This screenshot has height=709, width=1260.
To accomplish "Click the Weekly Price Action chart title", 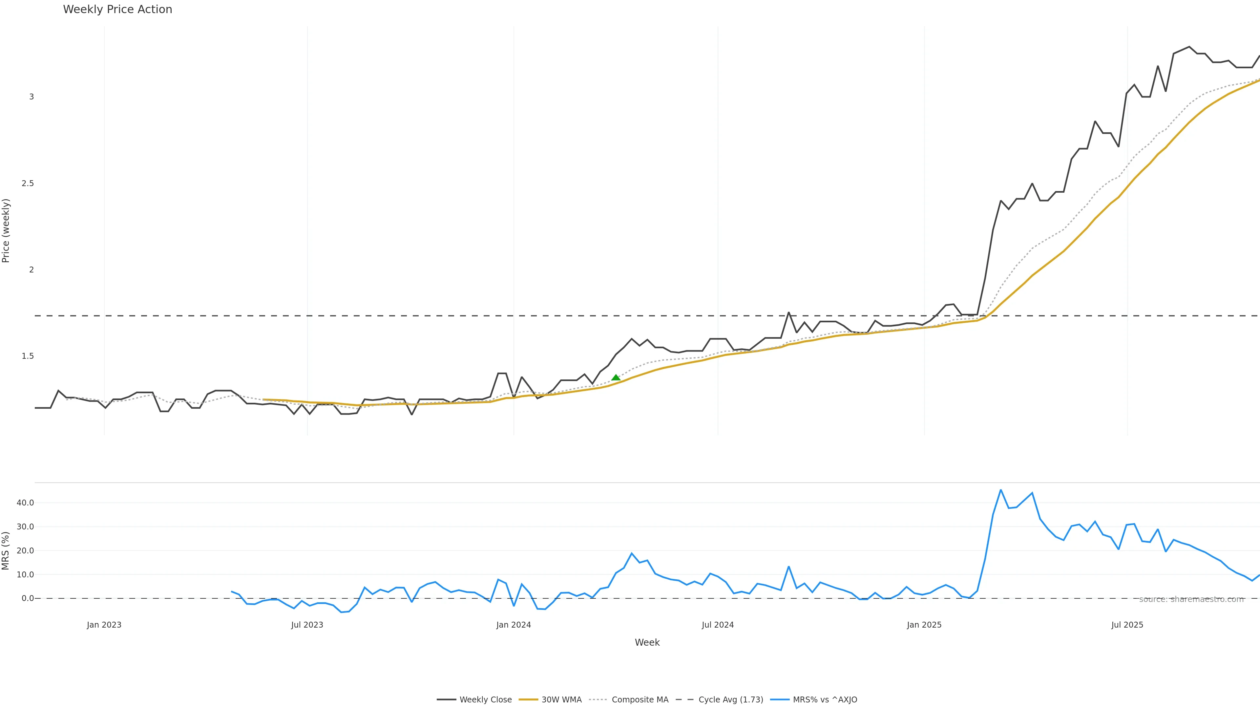I will pos(117,9).
